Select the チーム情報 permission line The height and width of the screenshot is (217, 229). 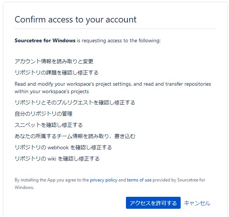pos(75,136)
